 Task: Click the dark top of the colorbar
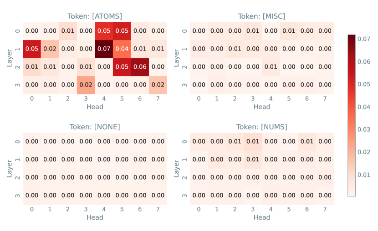pos(352,39)
